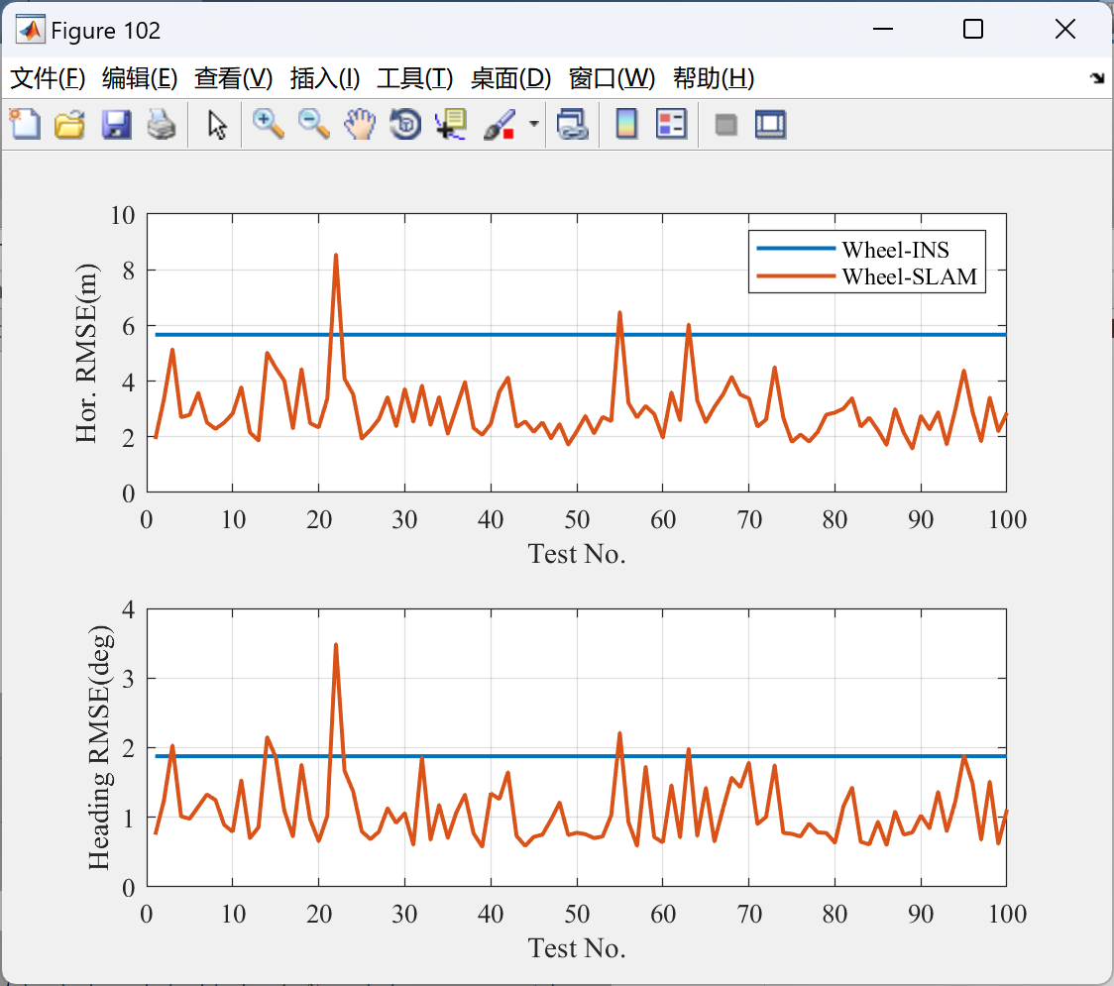Save the figure using the floppy disk icon

click(116, 124)
